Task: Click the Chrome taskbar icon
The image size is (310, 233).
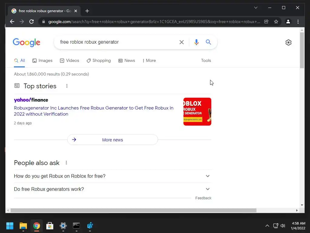Action: 37,226
